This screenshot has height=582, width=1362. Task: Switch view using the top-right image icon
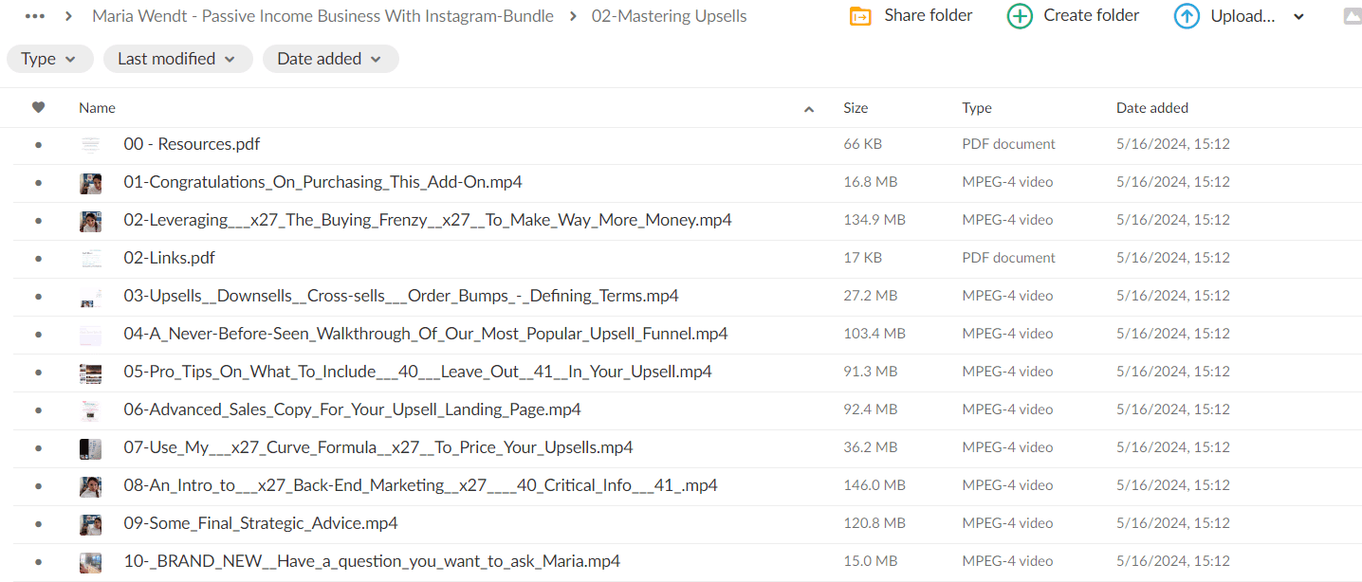click(1353, 16)
